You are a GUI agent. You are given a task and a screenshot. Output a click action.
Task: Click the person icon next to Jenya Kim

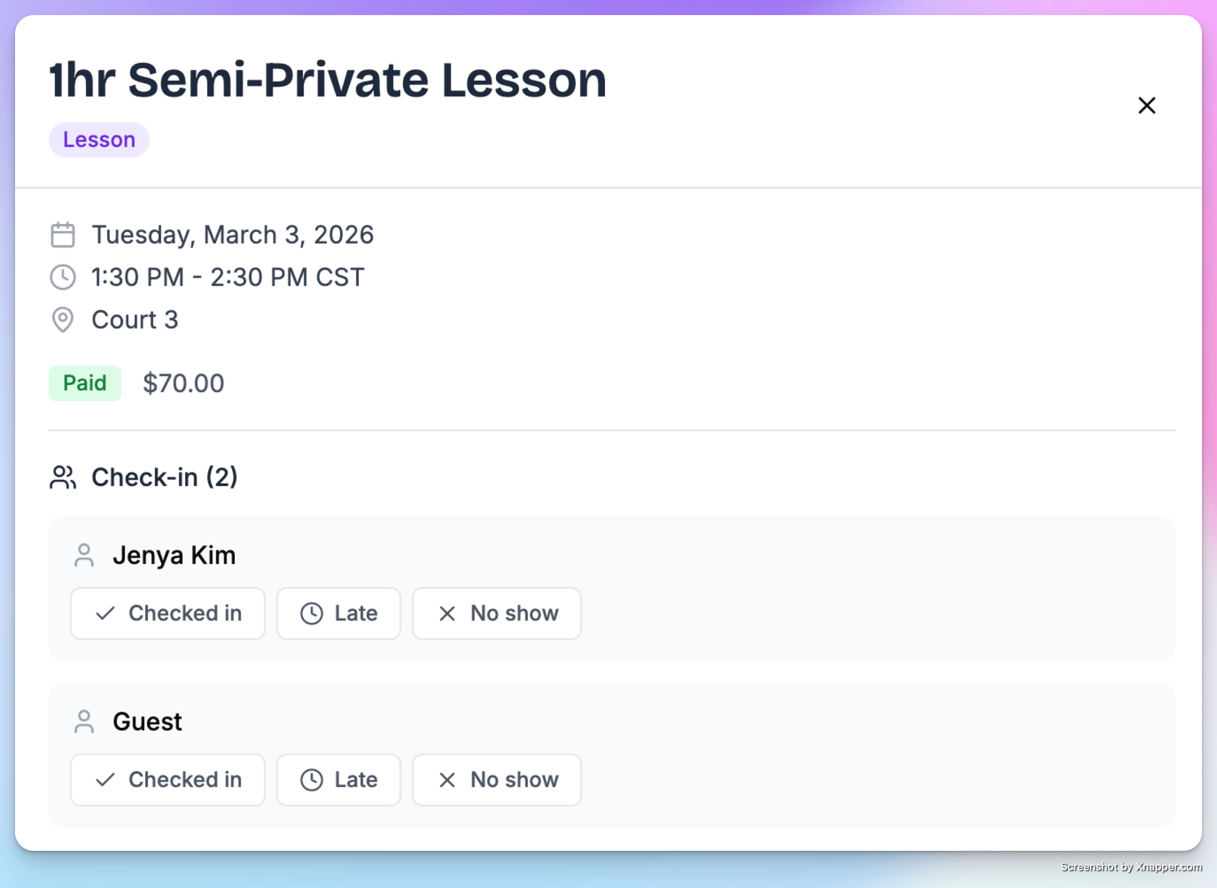pyautogui.click(x=84, y=555)
